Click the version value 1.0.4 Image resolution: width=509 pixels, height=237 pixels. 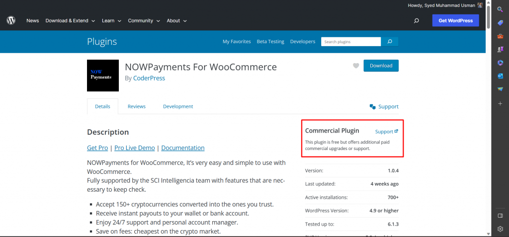(393, 170)
